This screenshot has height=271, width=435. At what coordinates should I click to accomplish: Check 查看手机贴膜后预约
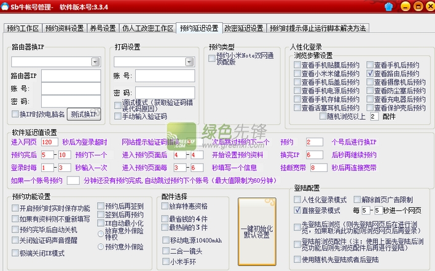[x=297, y=65]
